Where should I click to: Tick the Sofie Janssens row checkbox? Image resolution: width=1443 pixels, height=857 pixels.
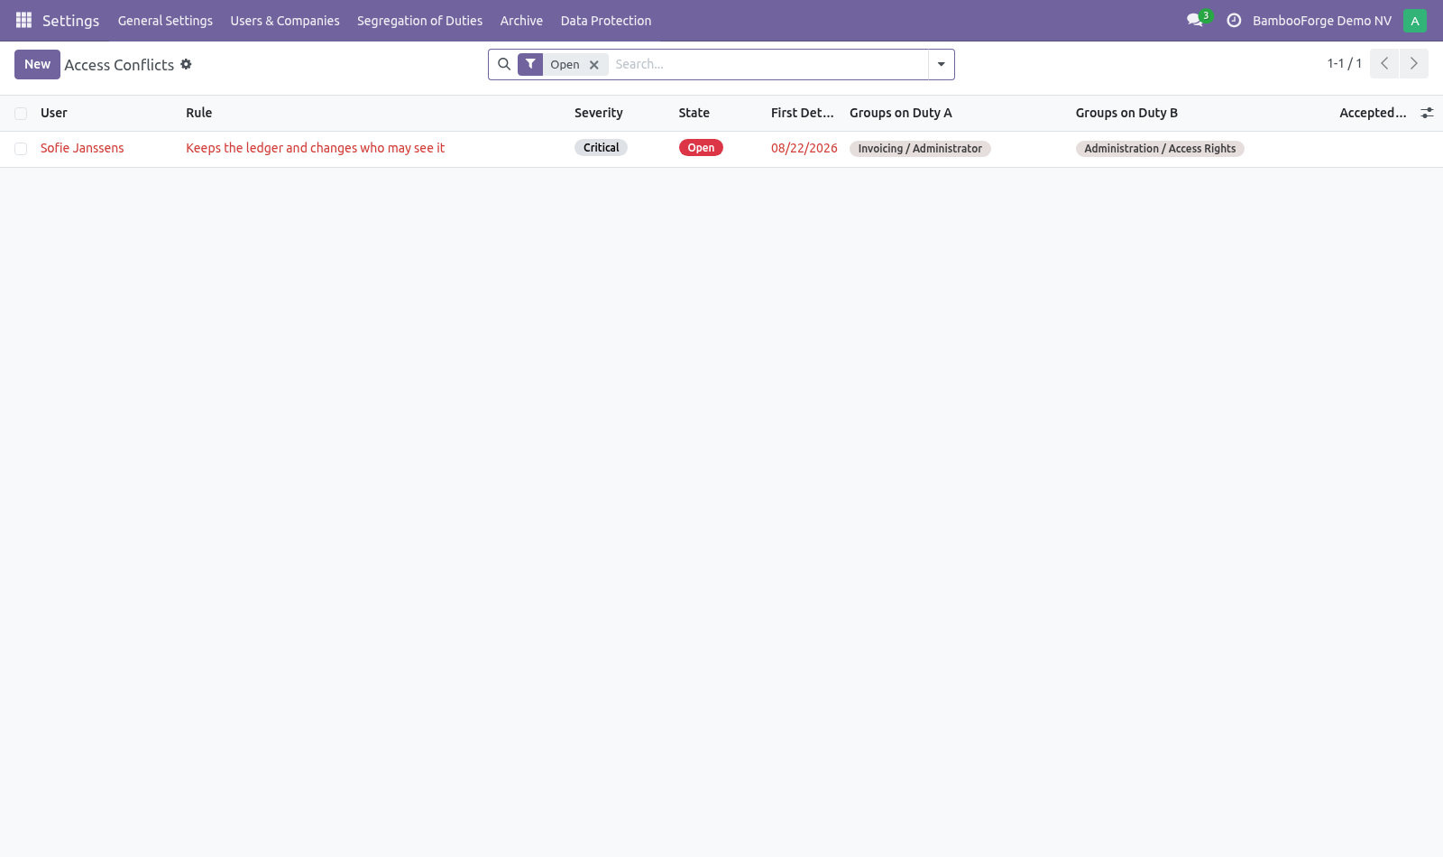tap(21, 149)
